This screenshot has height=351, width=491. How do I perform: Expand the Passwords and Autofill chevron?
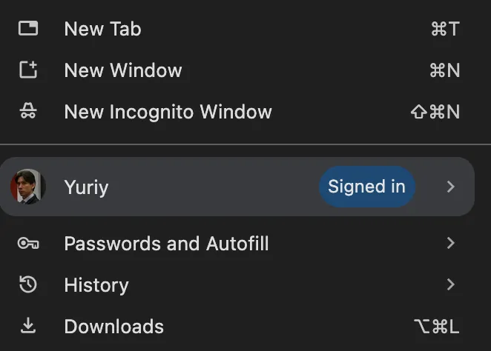[450, 244]
